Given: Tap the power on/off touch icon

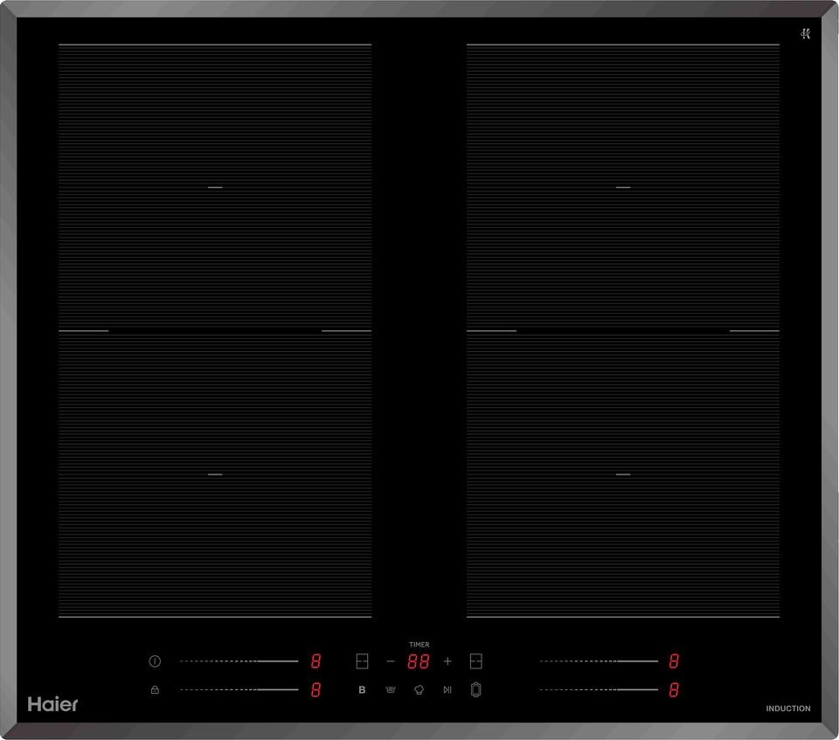Looking at the screenshot, I should [x=155, y=661].
